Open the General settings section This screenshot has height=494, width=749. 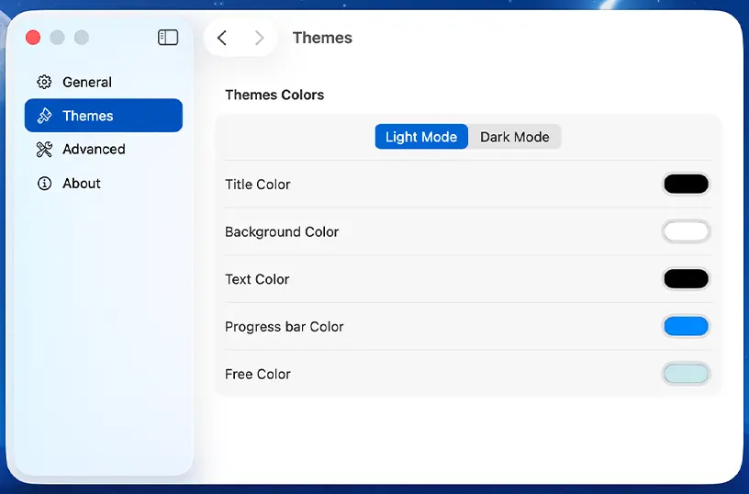[87, 83]
